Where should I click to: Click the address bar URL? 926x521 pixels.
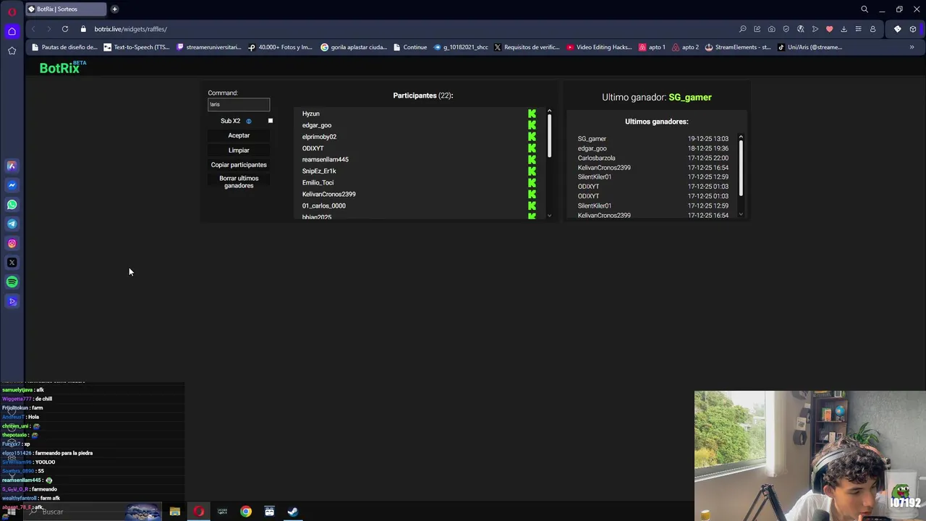[x=130, y=29]
